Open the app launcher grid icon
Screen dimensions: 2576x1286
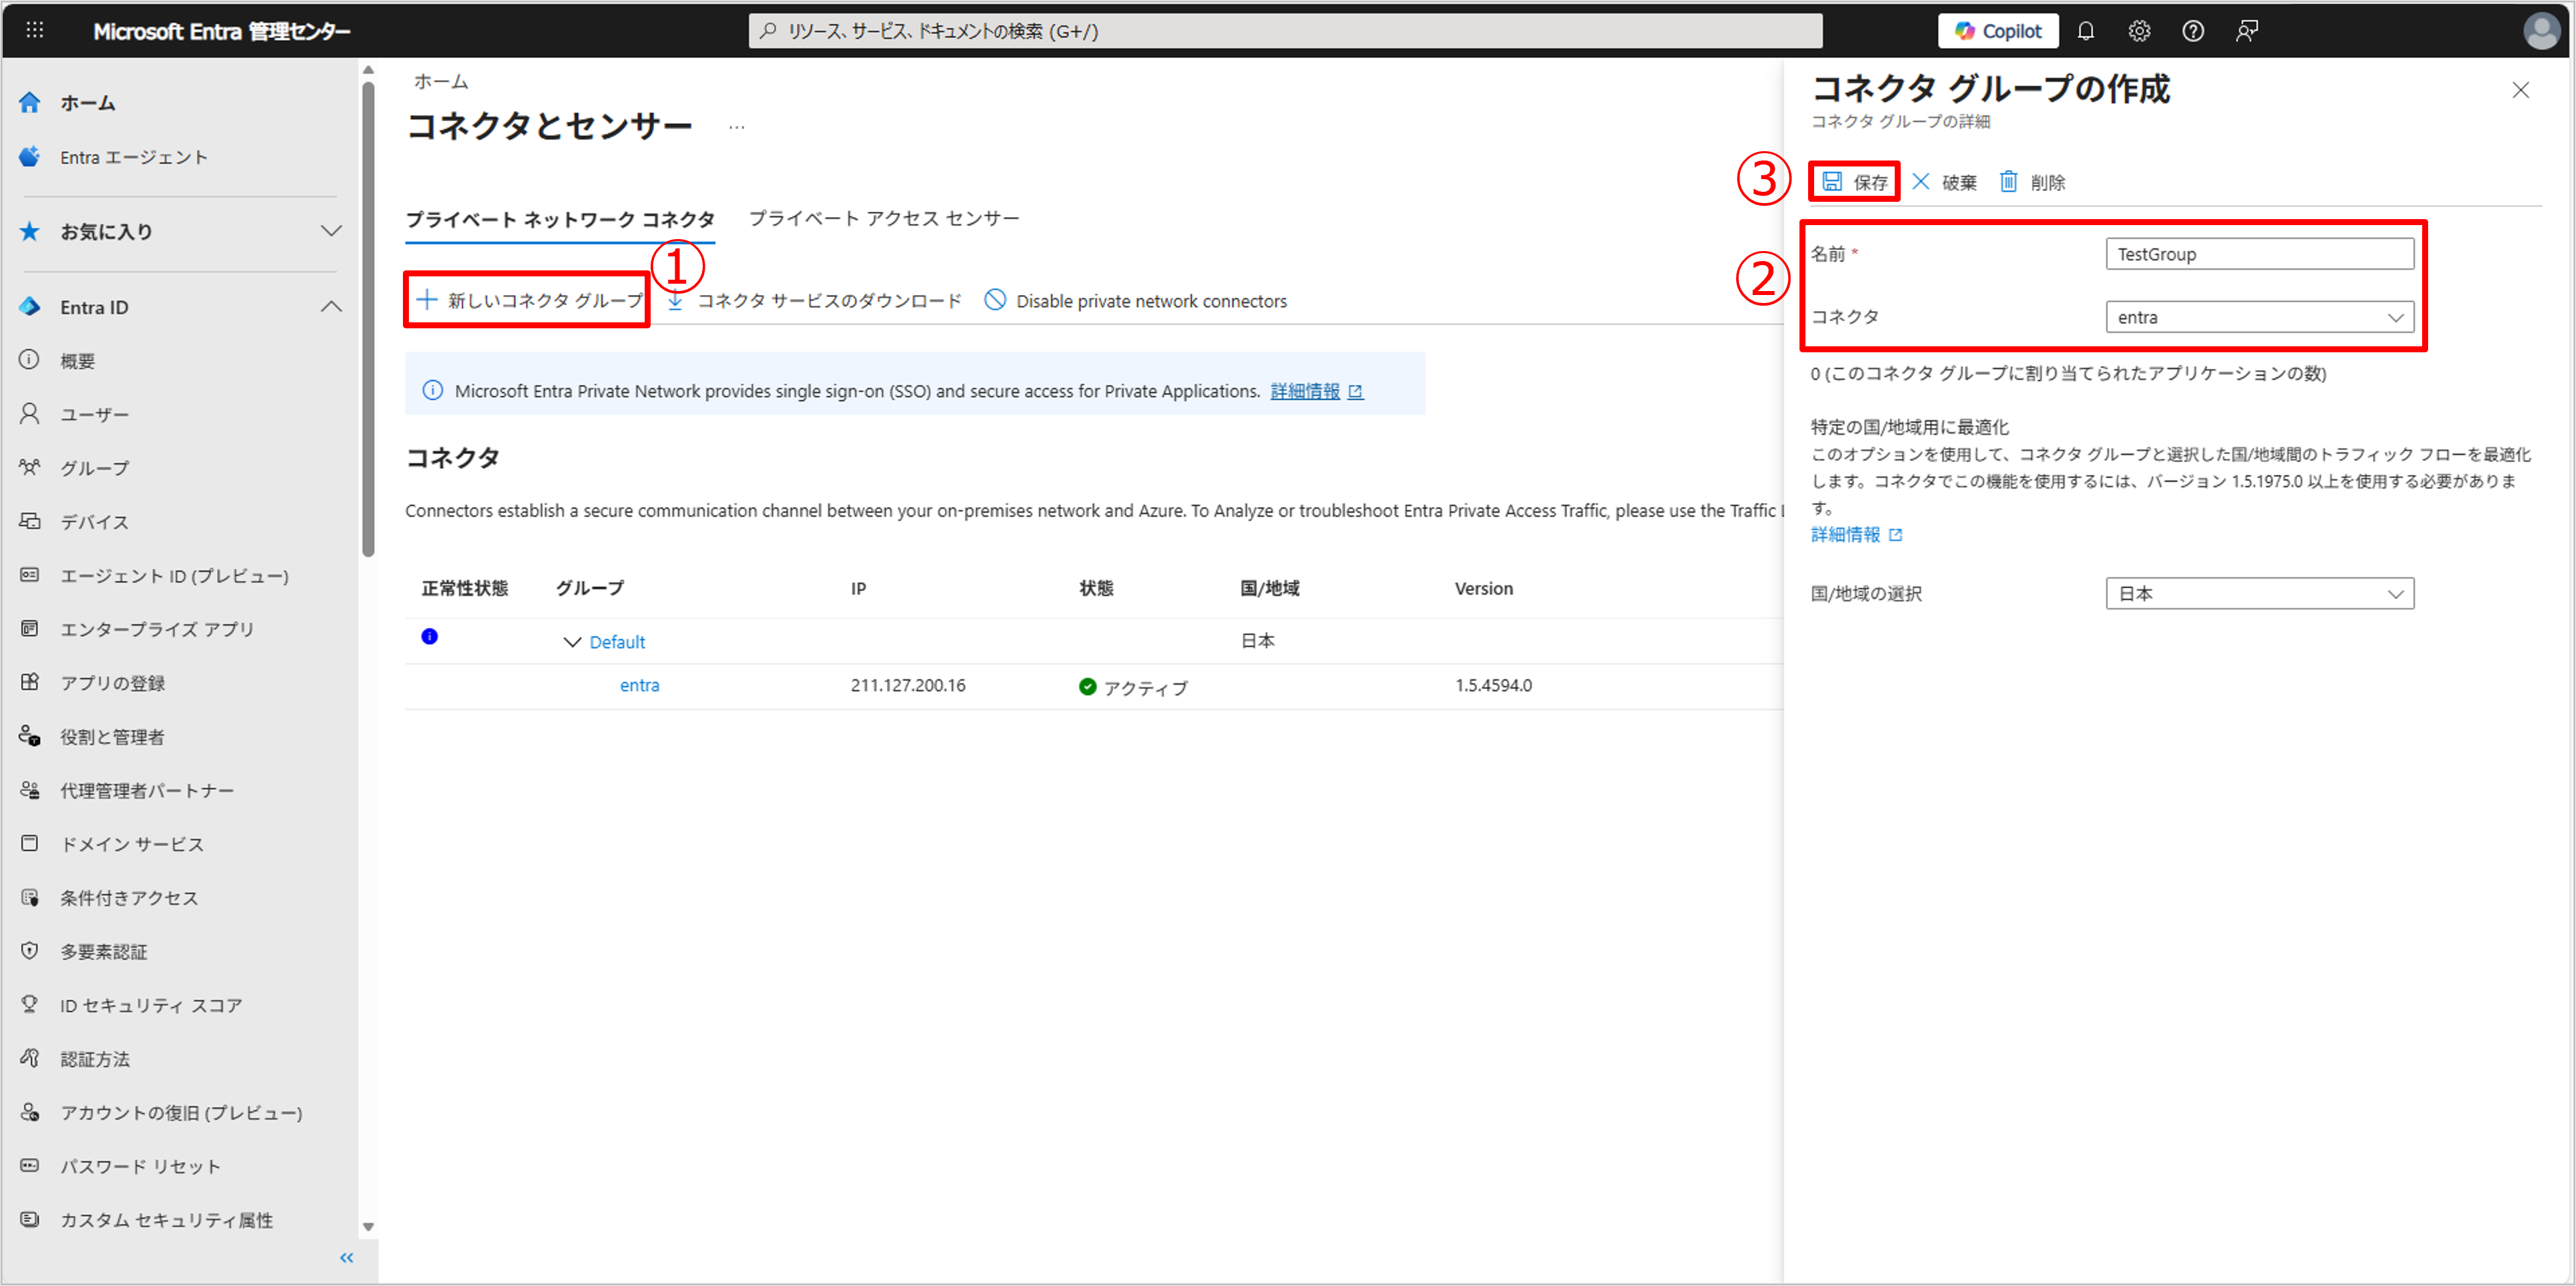coord(35,31)
